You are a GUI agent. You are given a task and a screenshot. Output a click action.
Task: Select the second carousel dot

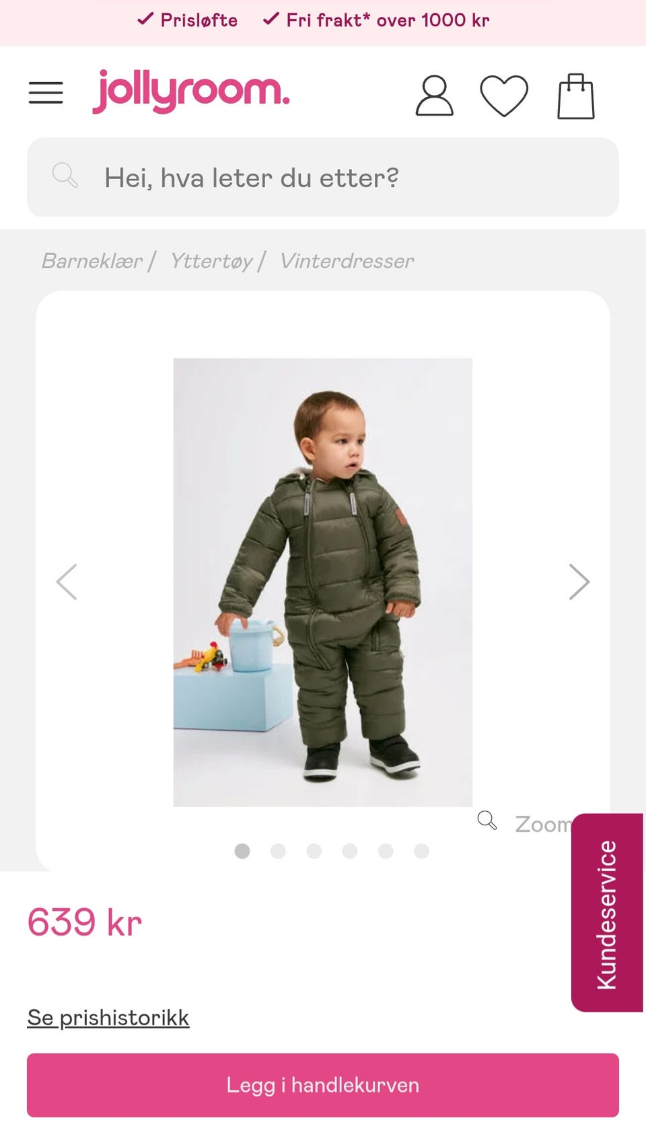(278, 851)
